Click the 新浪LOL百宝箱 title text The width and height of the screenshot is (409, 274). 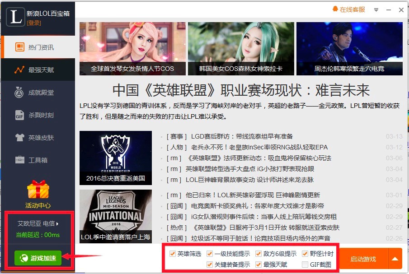(x=48, y=14)
